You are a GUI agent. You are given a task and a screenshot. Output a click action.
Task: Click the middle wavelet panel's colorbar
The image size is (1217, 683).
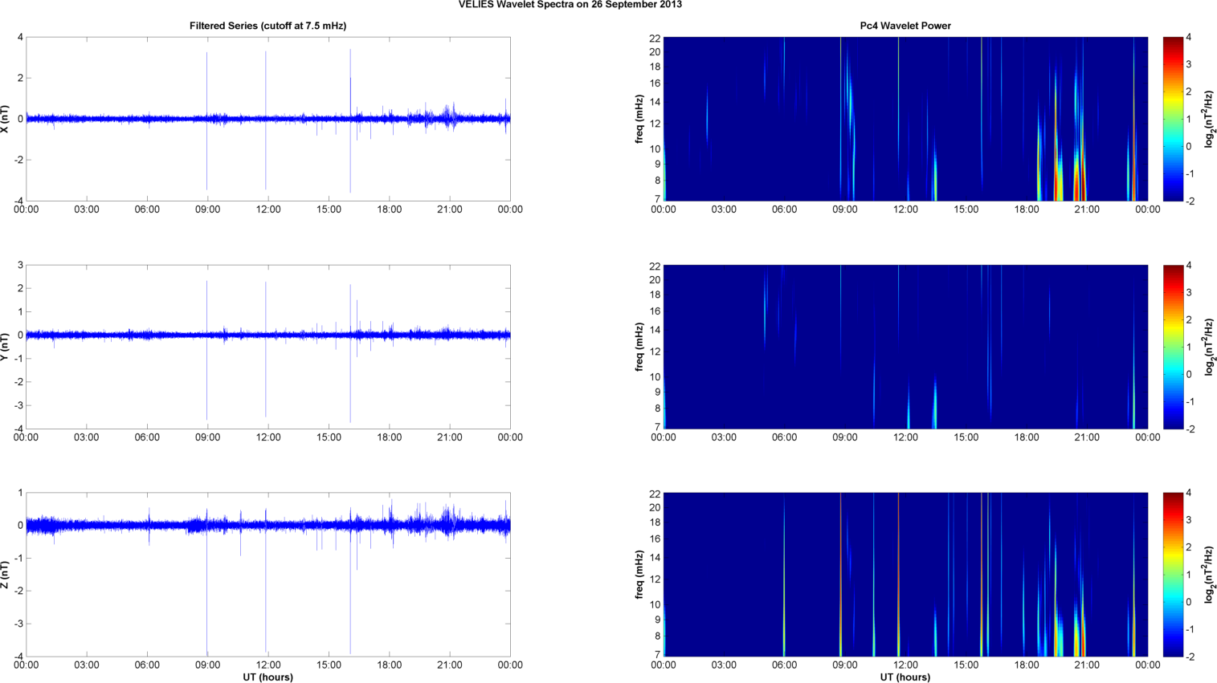coord(1173,347)
